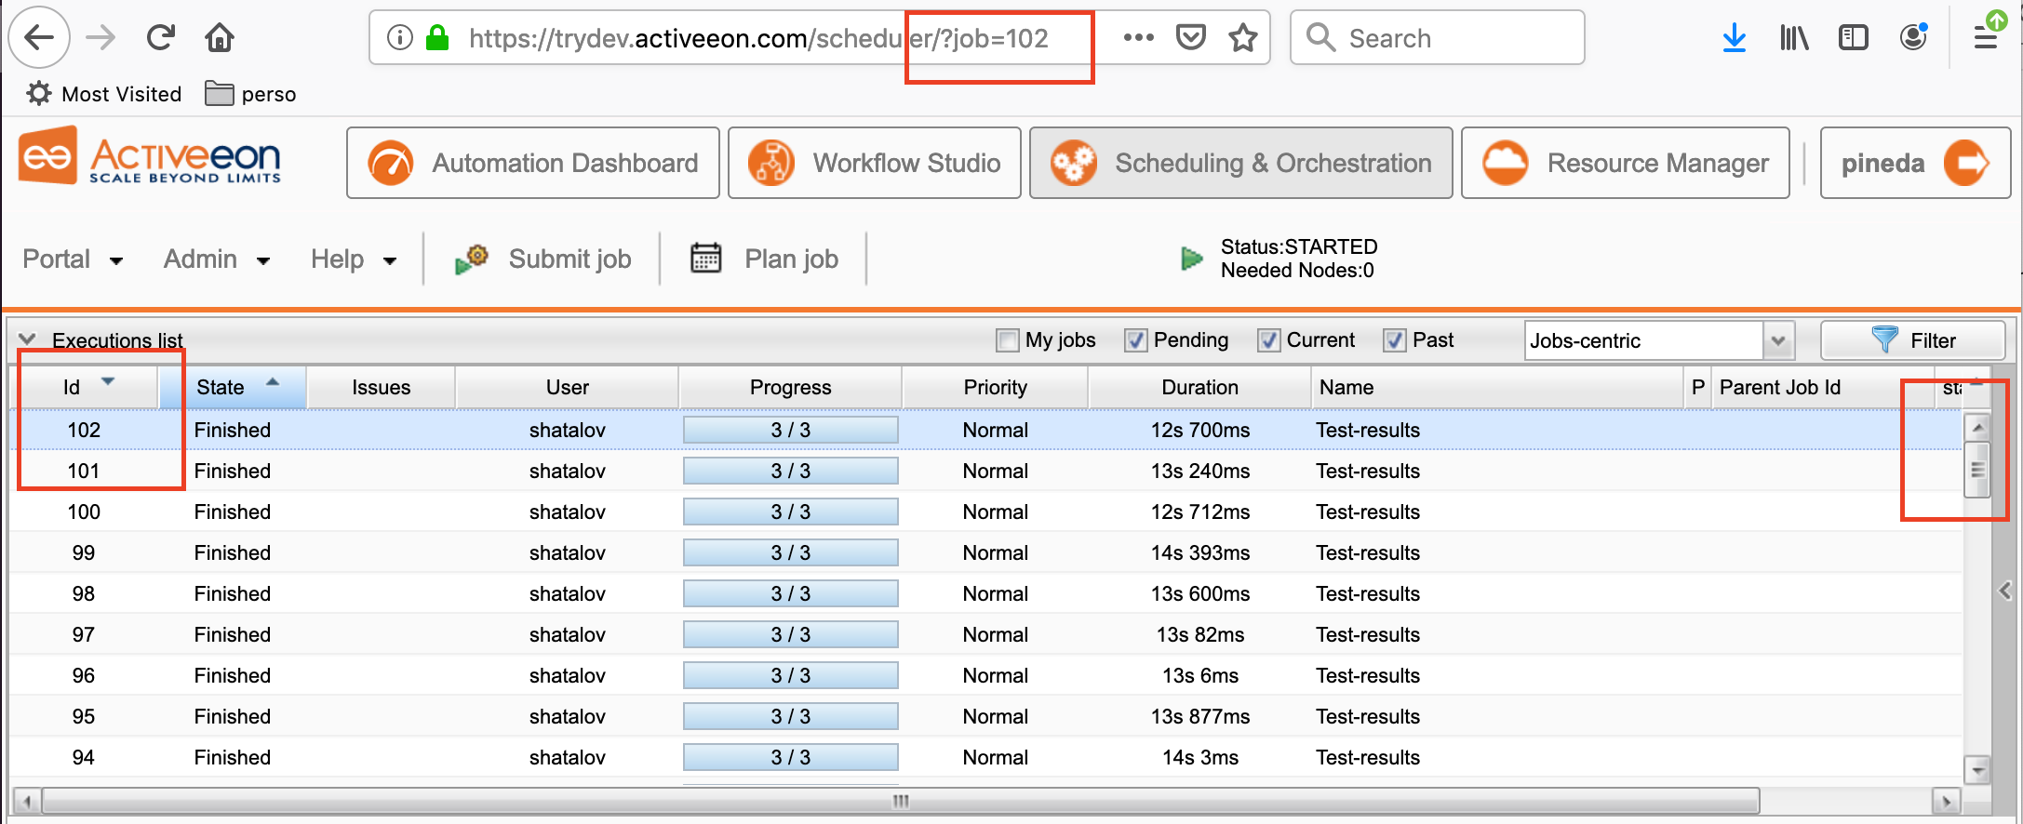Click duration 14s 393ms cell
The width and height of the screenshot is (2023, 824).
click(1199, 552)
